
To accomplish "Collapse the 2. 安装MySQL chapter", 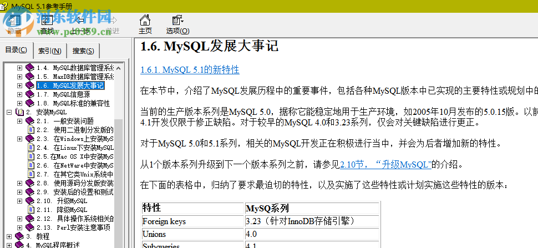I will click(x=9, y=112).
